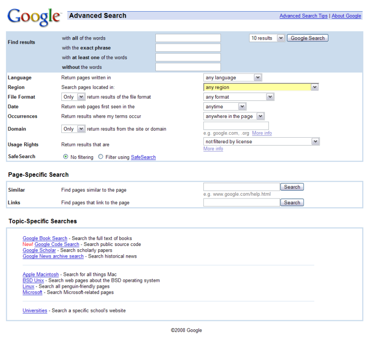
Task: Open the Domain Only dropdown
Action: coord(73,129)
